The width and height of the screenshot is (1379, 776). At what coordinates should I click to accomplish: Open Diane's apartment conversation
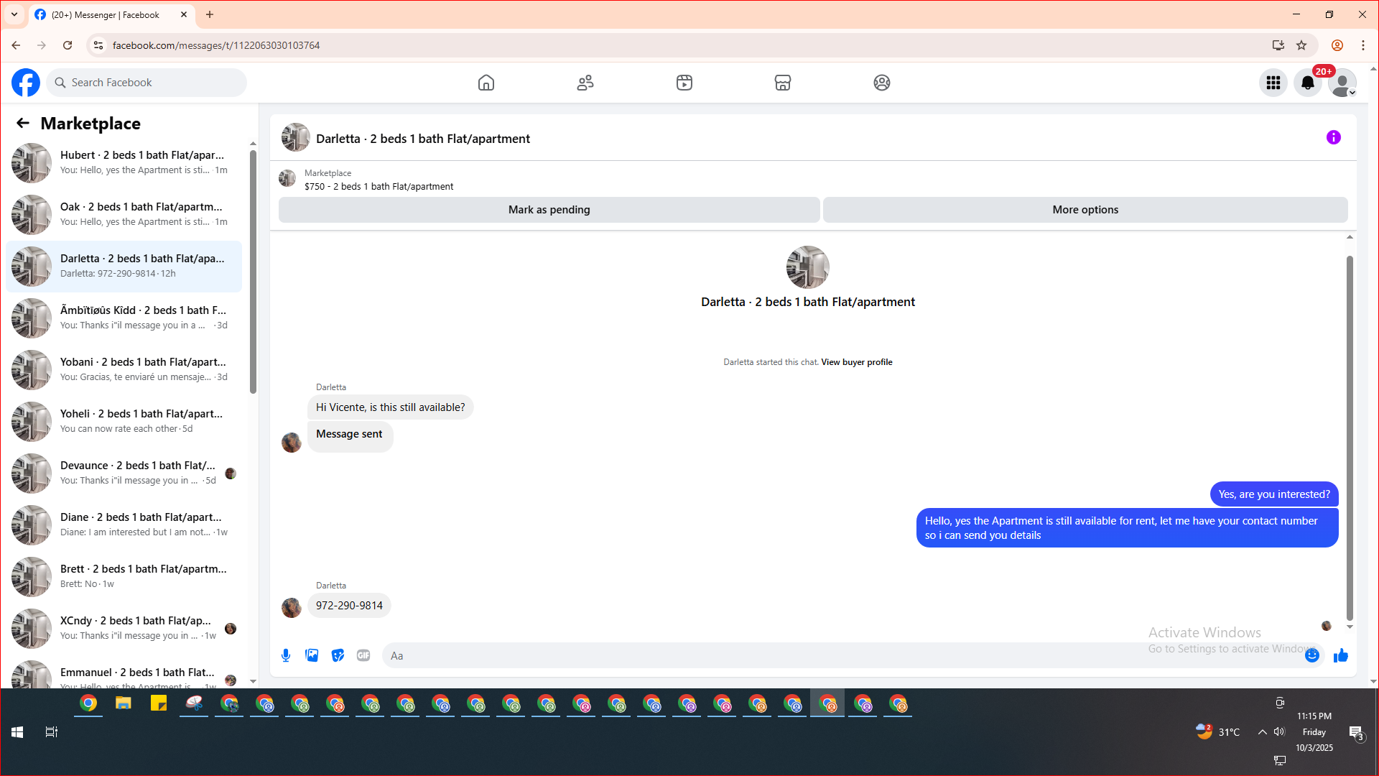point(124,525)
